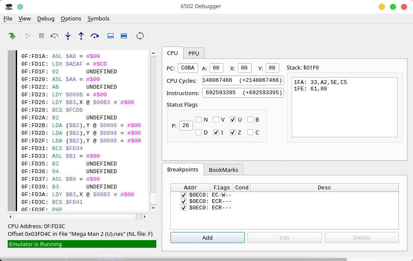Image resolution: width=413 pixels, height=261 pixels.
Task: Select disassembly line 0F:FD37 ASL $B0
Action: coord(61,179)
